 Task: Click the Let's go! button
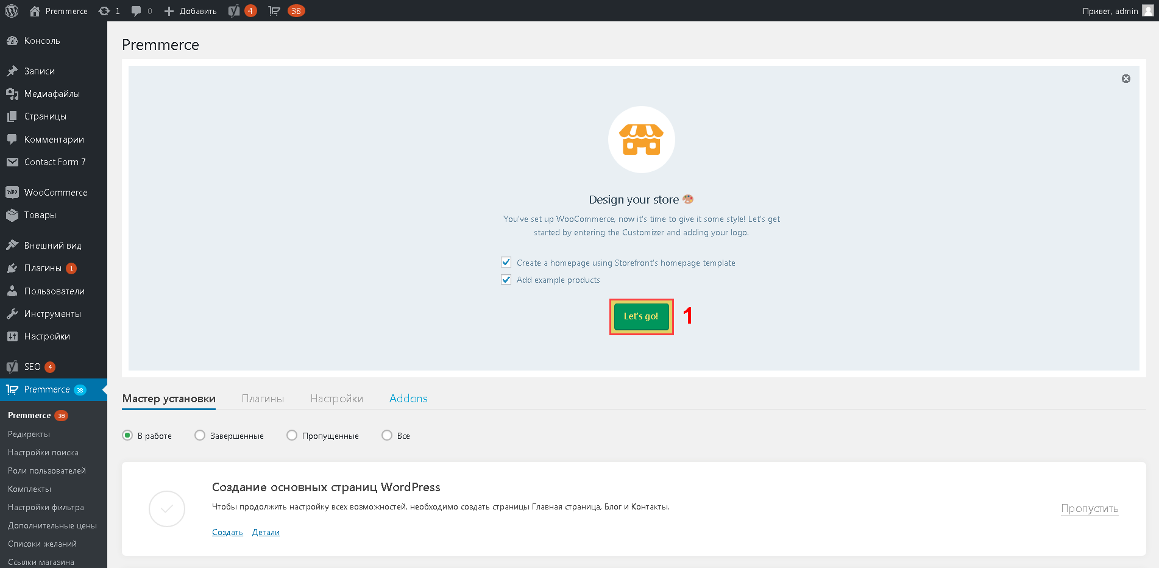[x=641, y=316]
